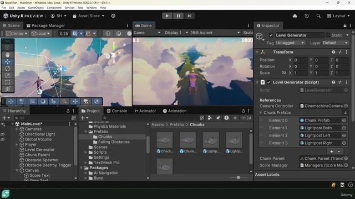355x199 pixels.
Task: Switch to the Console tab
Action: click(x=117, y=111)
